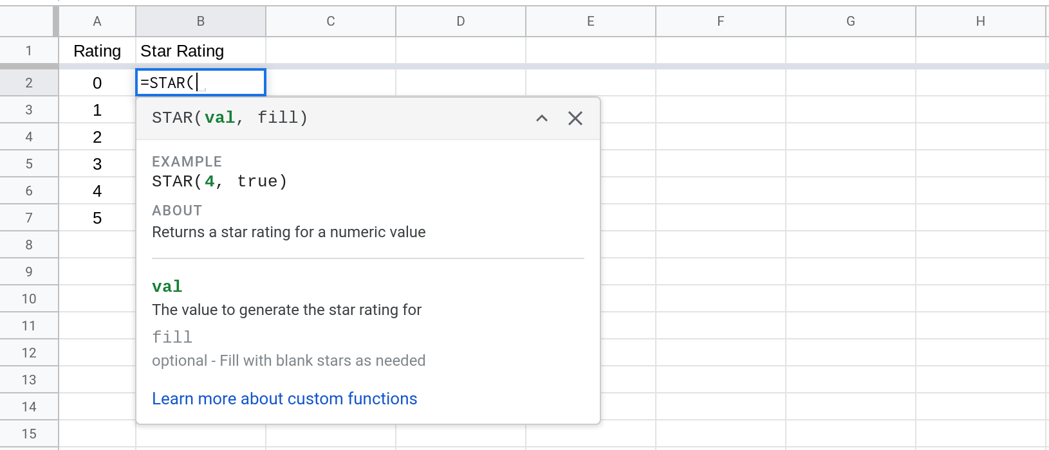Select column E header
1049x450 pixels.
tap(591, 21)
